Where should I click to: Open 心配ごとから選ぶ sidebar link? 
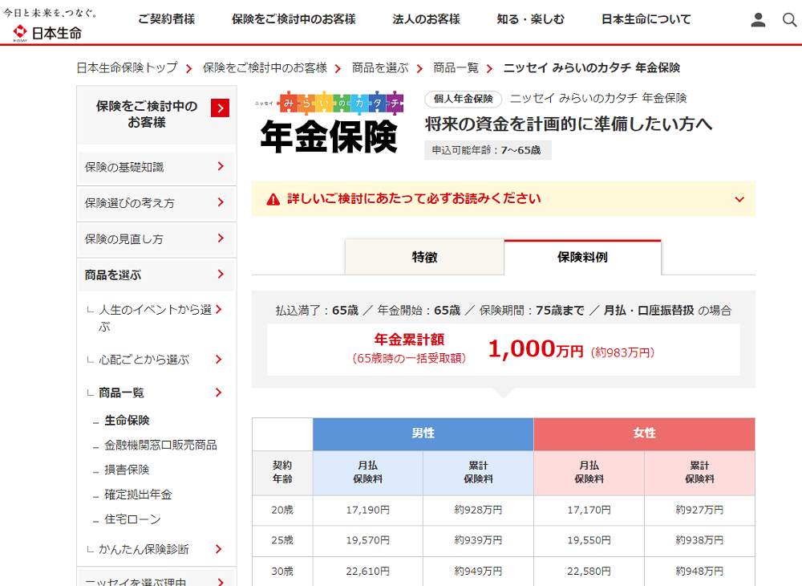pos(144,360)
